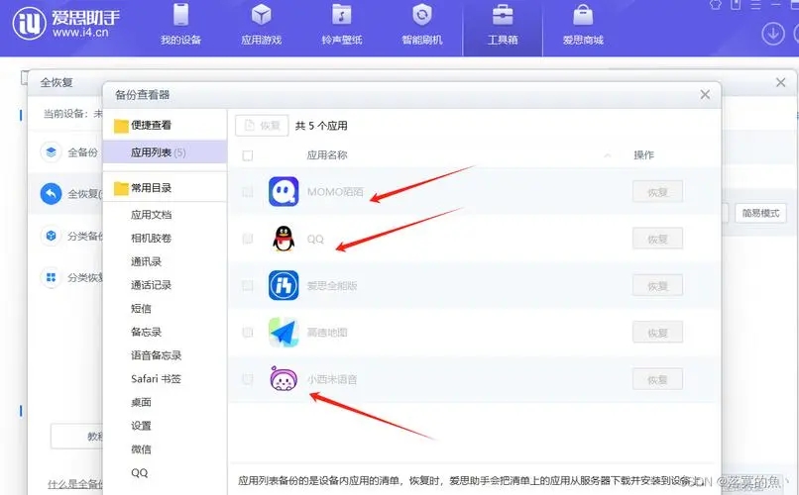Tick the 小西米语音 row checkbox
799x495 pixels.
pyautogui.click(x=248, y=379)
